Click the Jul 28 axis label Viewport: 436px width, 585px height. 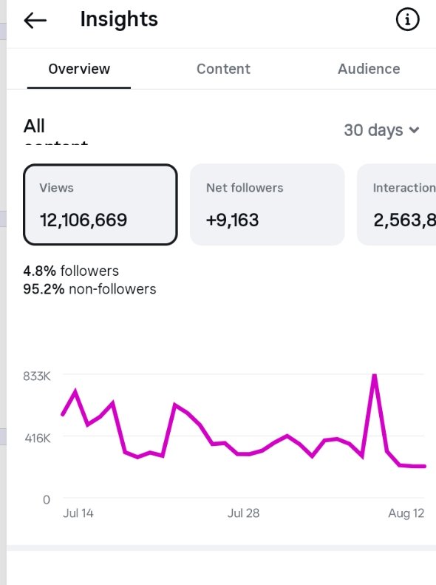[x=243, y=513]
